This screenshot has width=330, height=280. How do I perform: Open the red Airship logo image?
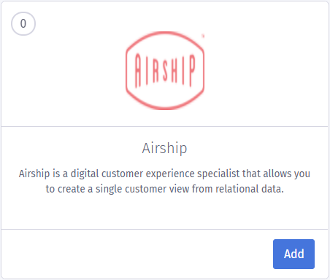(x=165, y=71)
